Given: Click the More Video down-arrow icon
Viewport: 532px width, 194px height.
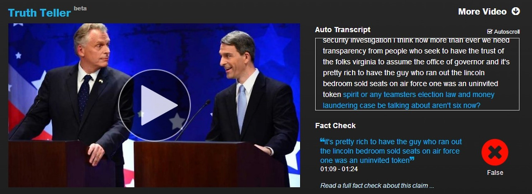Looking at the screenshot, I should click(x=516, y=11).
